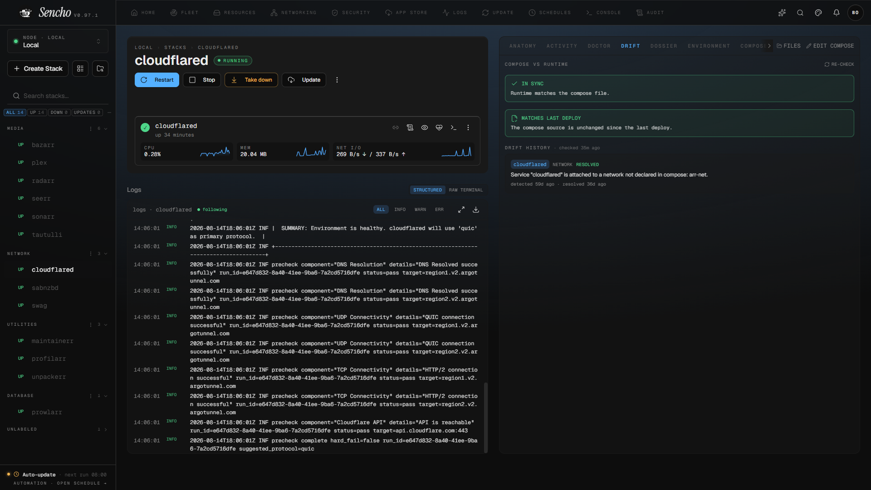Switch to the Anatomy tab
The height and width of the screenshot is (490, 871).
[523, 46]
